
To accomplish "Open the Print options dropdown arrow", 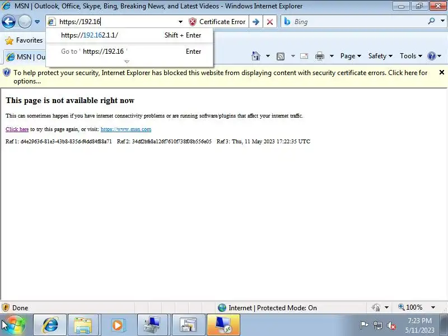I will tap(332, 56).
